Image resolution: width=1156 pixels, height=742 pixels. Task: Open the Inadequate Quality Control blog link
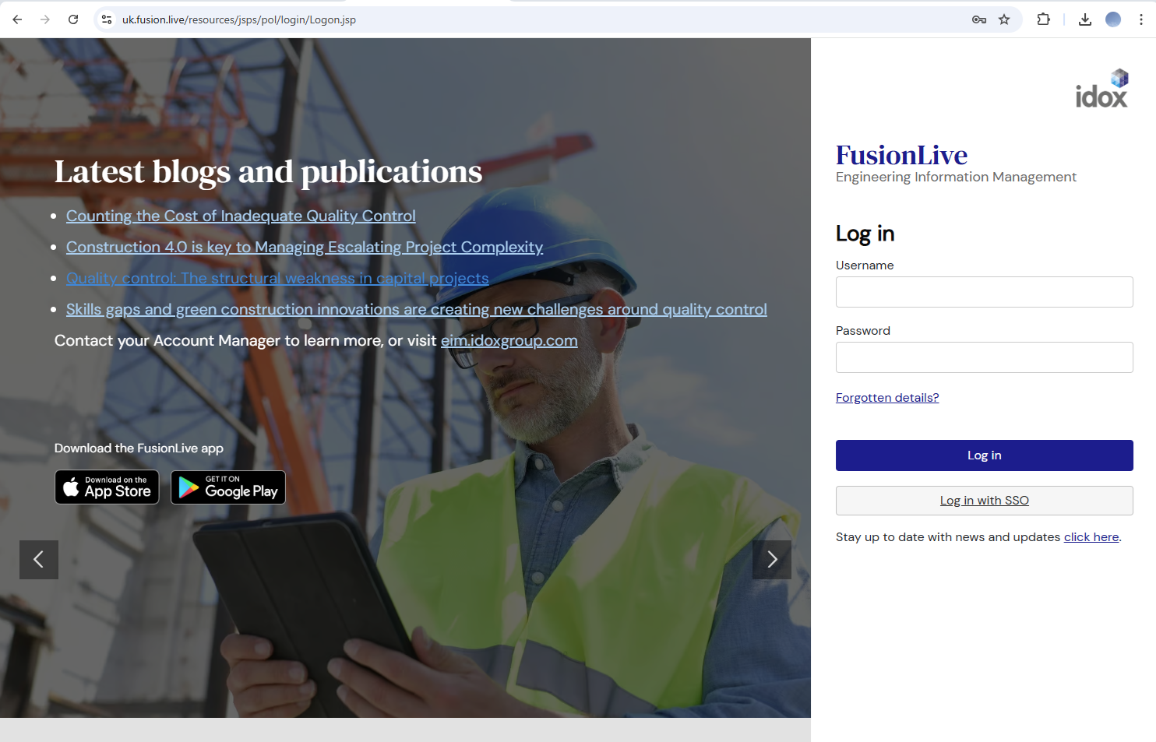(240, 216)
